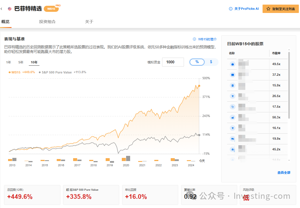Click the 2020 yearly return bars
Image resolution: width=300 pixels, height=208 pixels.
tap(126, 158)
